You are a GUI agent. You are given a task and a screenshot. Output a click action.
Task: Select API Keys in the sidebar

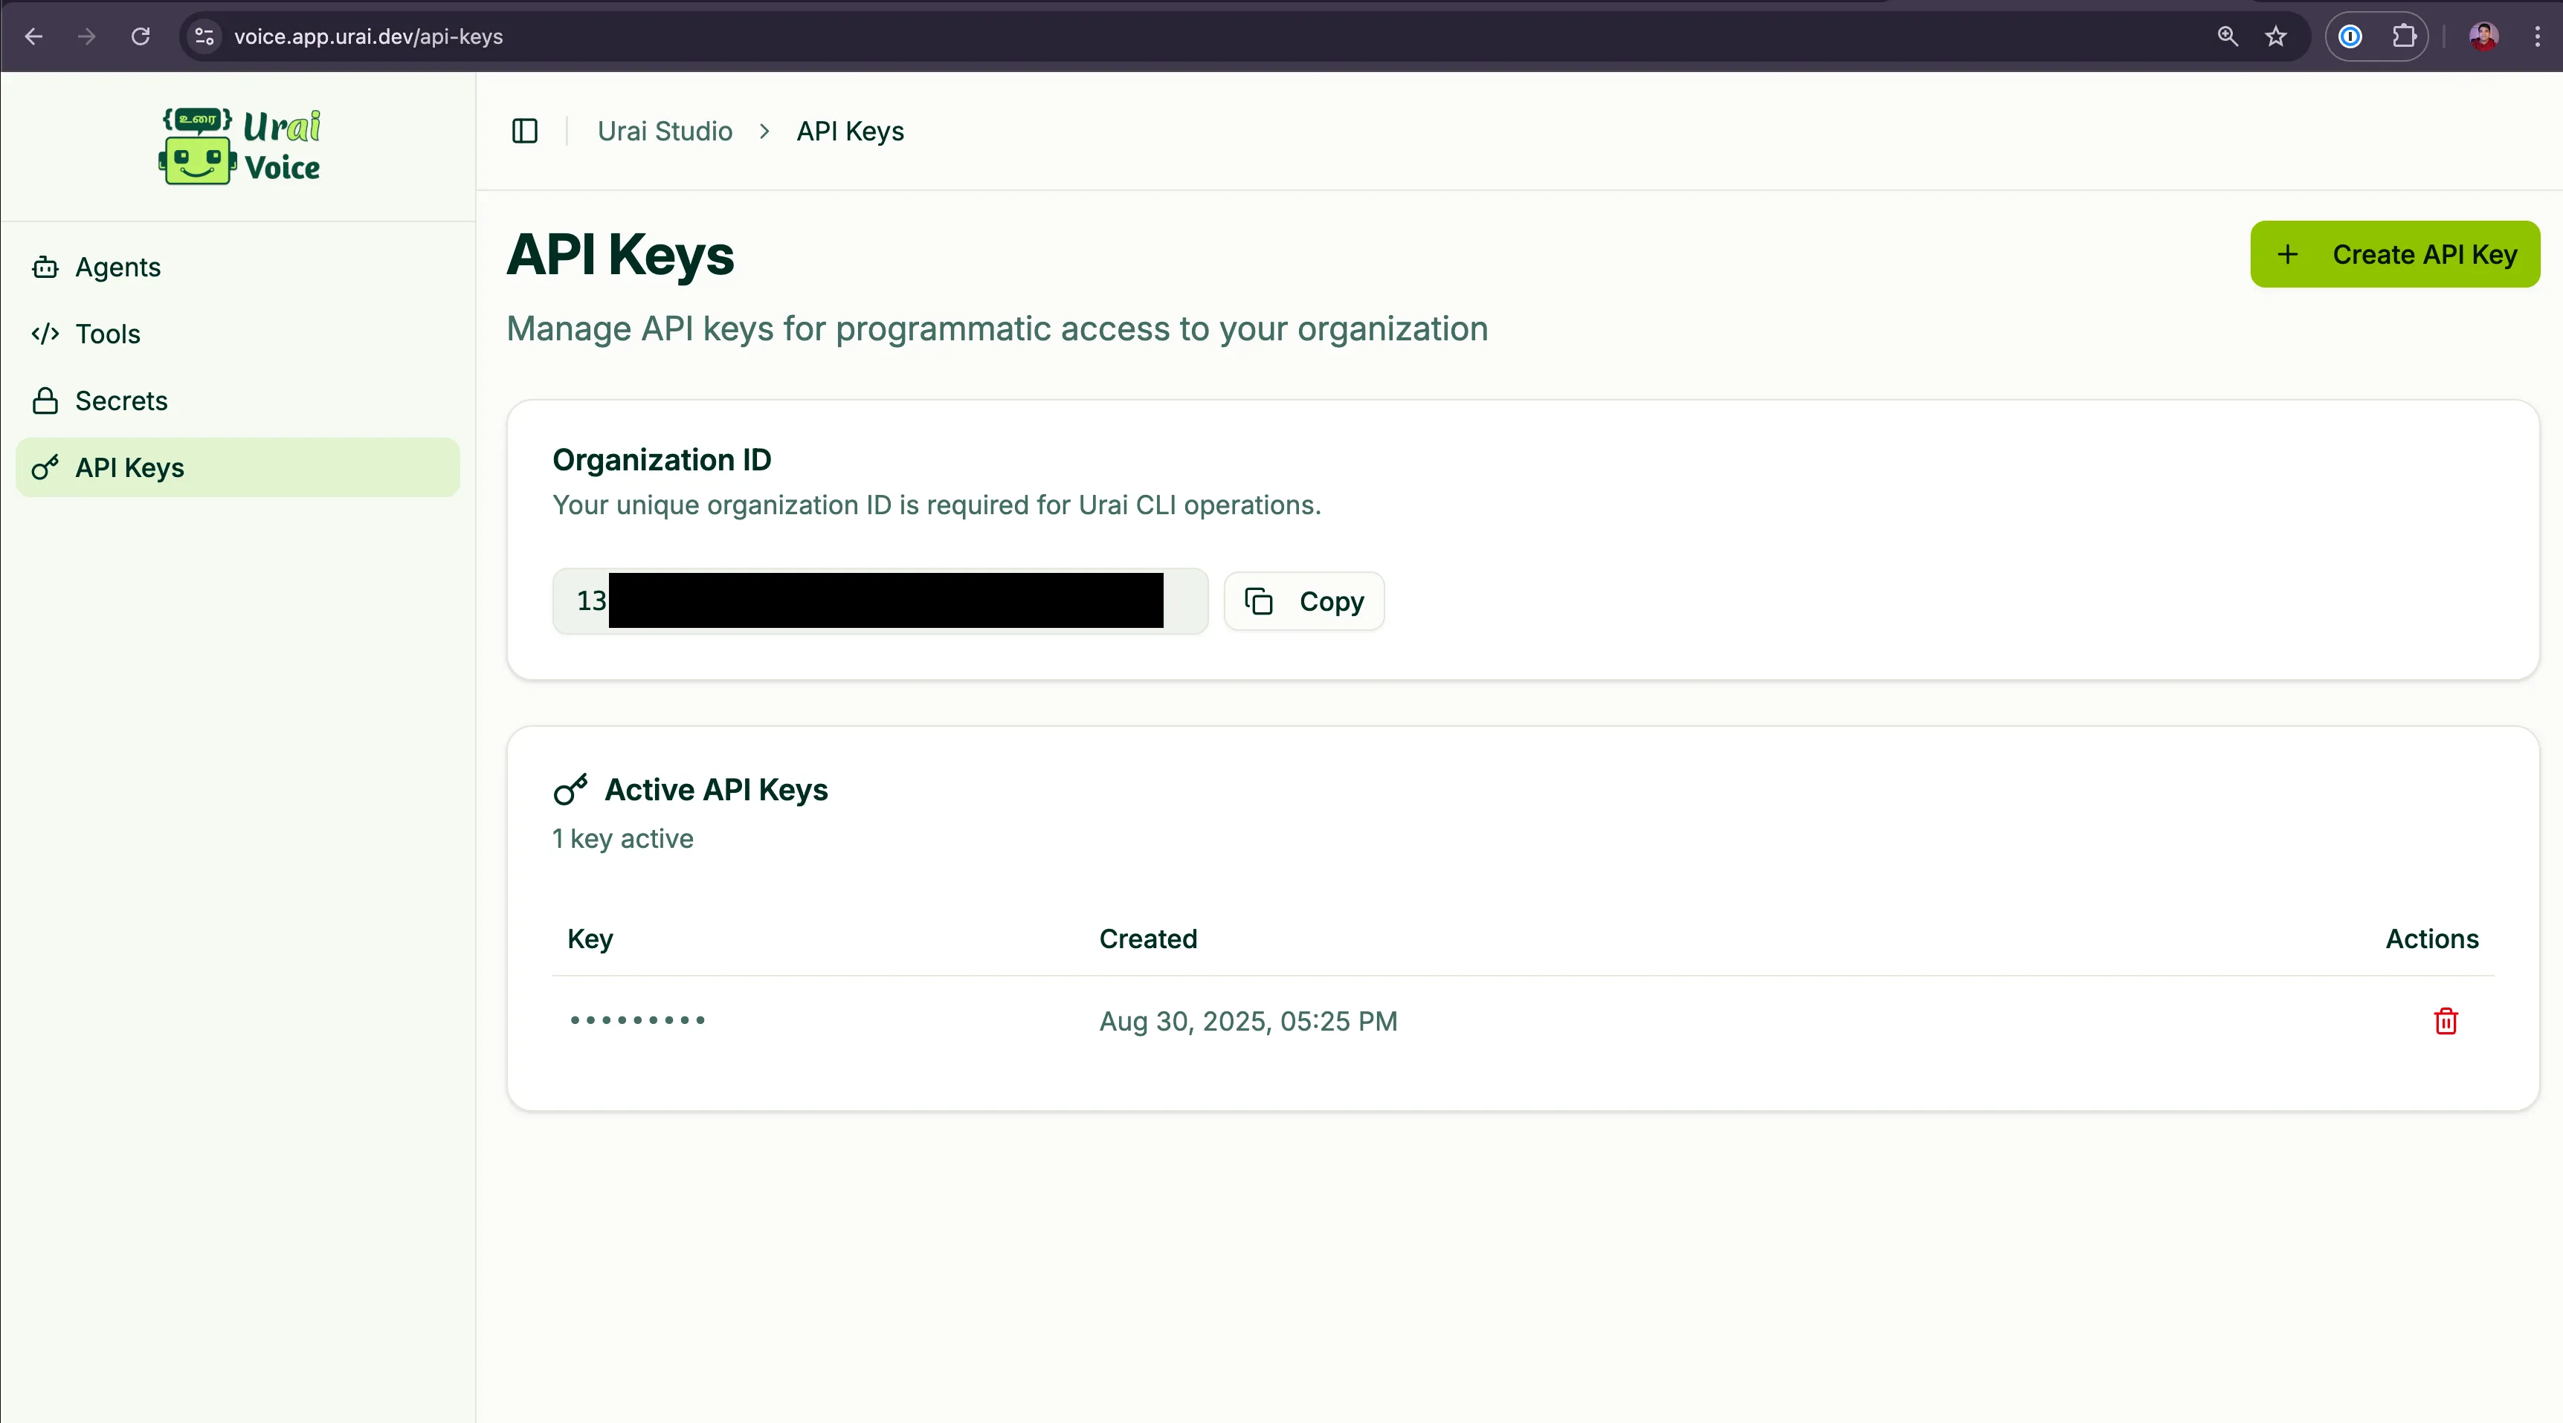point(236,467)
